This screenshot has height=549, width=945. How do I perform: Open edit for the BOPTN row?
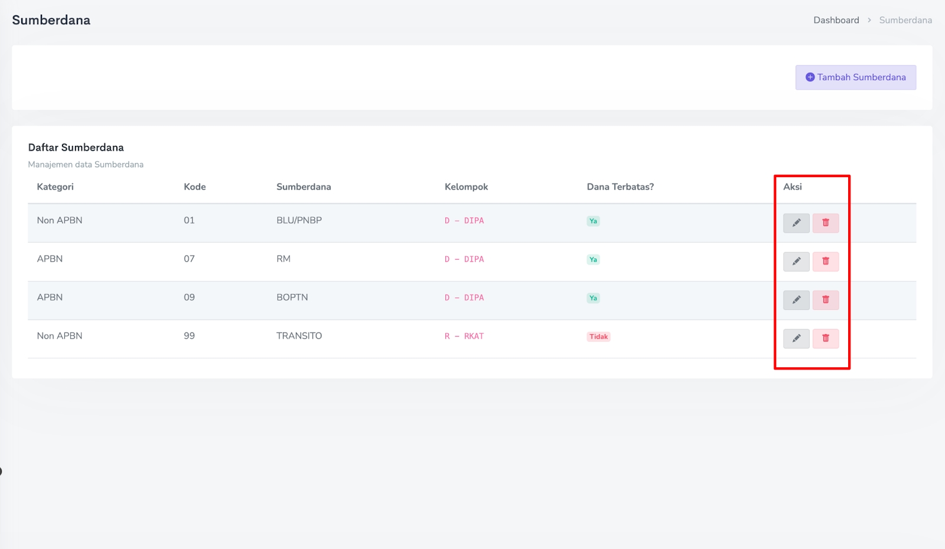796,300
